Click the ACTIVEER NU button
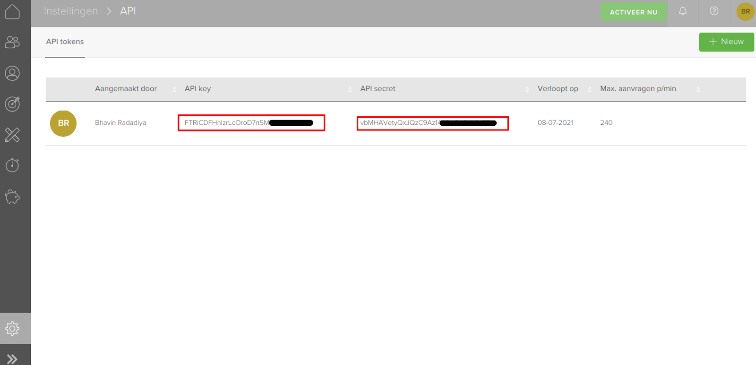The width and height of the screenshot is (756, 365). point(634,12)
